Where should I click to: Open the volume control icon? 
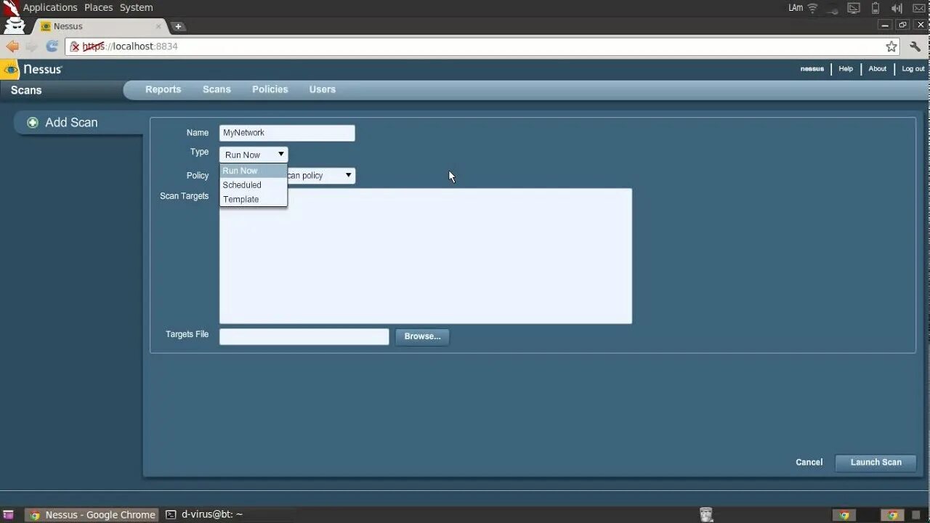(x=897, y=8)
